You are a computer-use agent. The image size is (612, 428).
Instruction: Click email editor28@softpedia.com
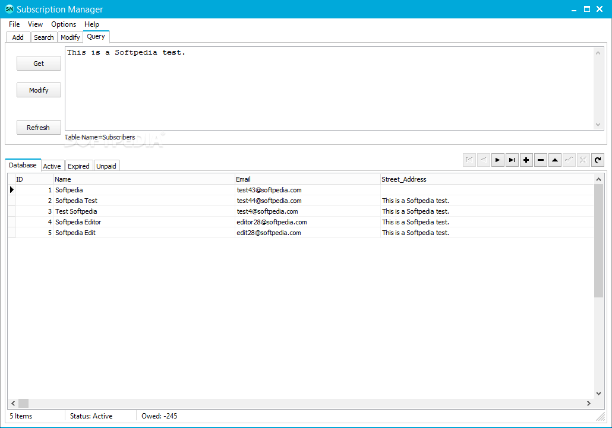pos(272,222)
